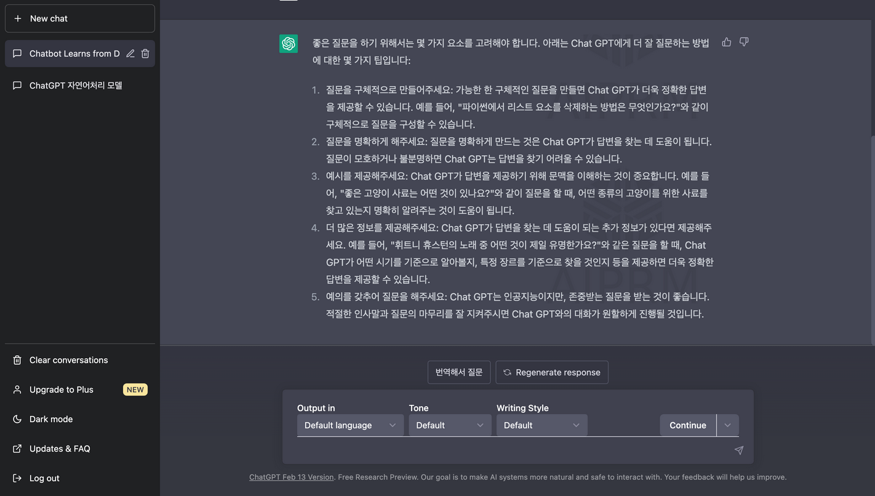
Task: Click the Log out arrow icon
Action: [17, 478]
